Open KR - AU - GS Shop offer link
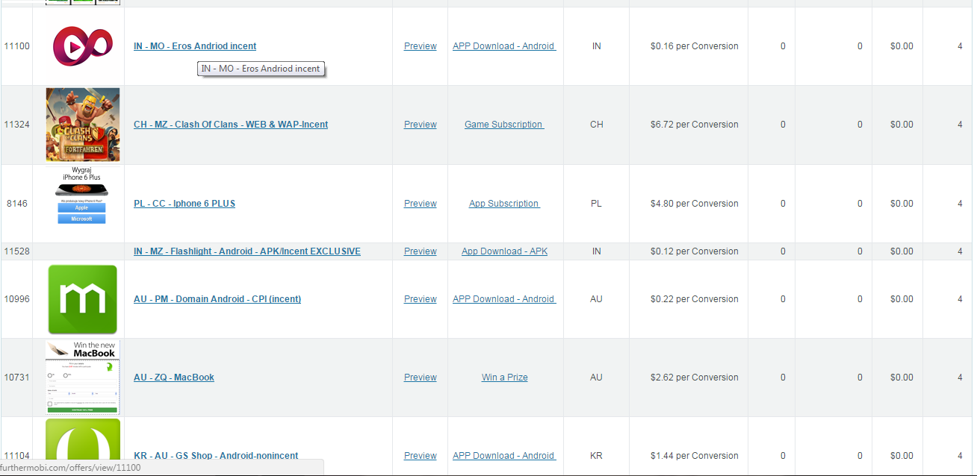The image size is (977, 476). [215, 456]
